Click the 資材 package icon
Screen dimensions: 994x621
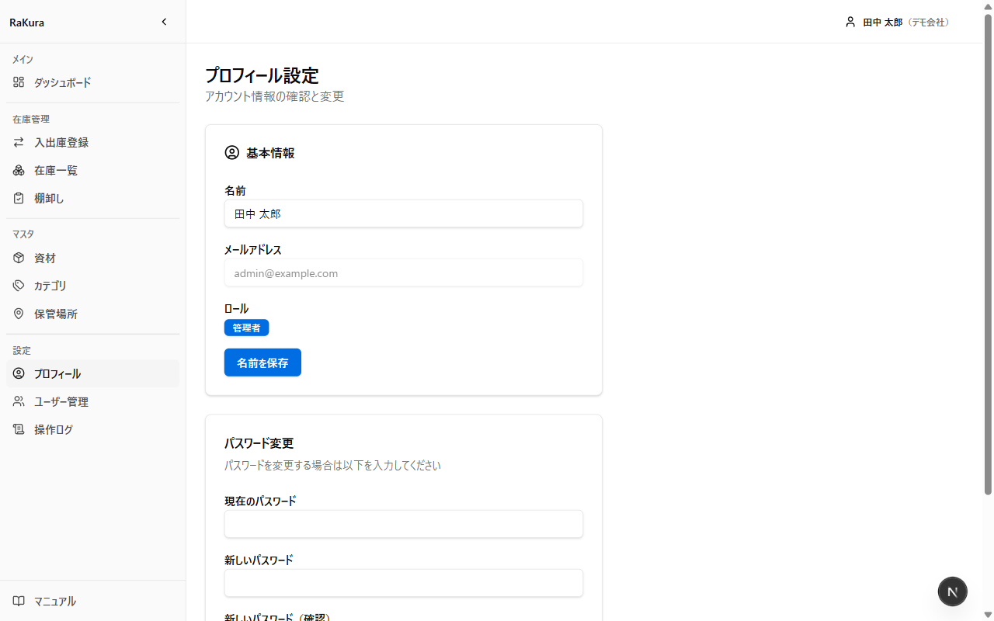click(x=19, y=258)
